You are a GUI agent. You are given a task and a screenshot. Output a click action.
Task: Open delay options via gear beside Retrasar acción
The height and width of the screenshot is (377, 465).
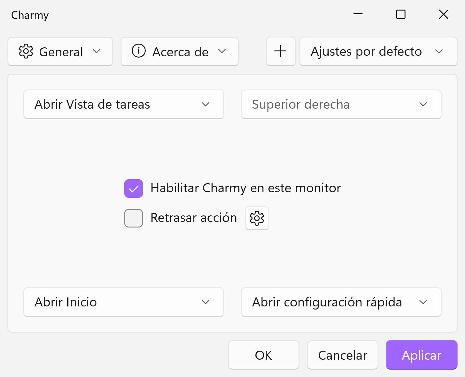click(x=257, y=218)
